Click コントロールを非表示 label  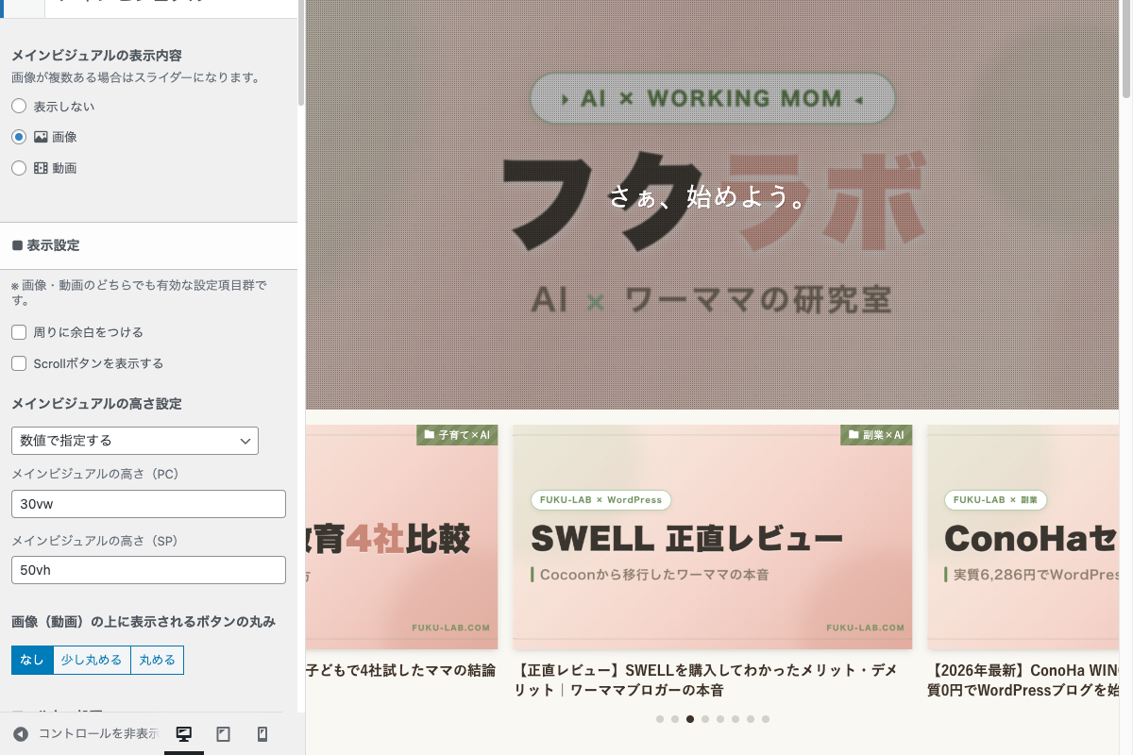[98, 734]
